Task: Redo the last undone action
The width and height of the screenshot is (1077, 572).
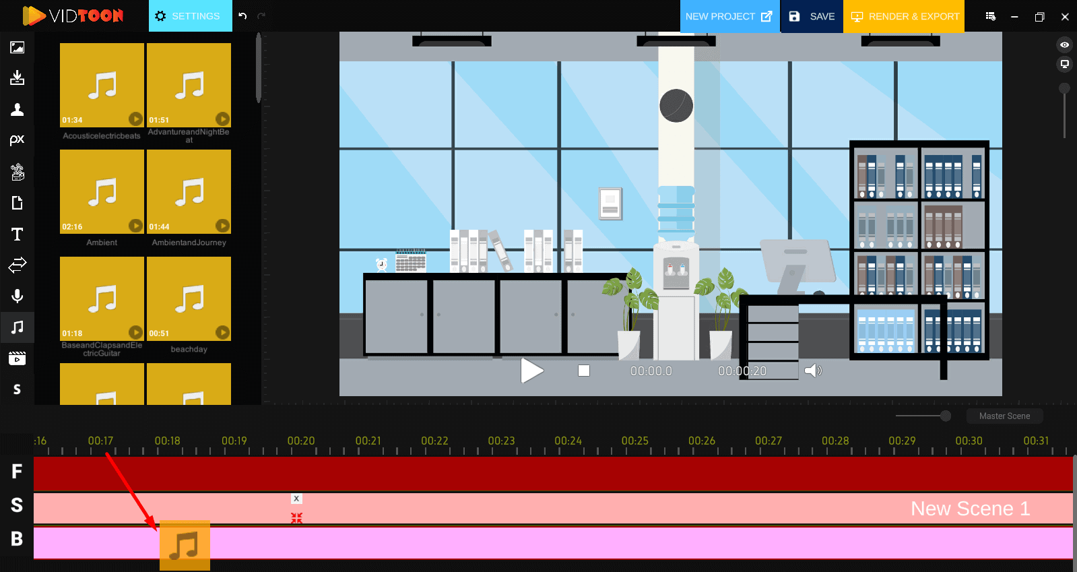Action: (x=261, y=16)
